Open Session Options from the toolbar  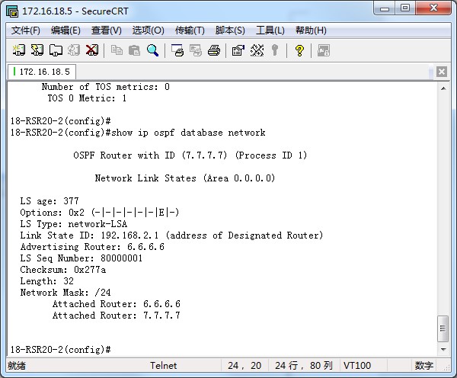point(238,51)
